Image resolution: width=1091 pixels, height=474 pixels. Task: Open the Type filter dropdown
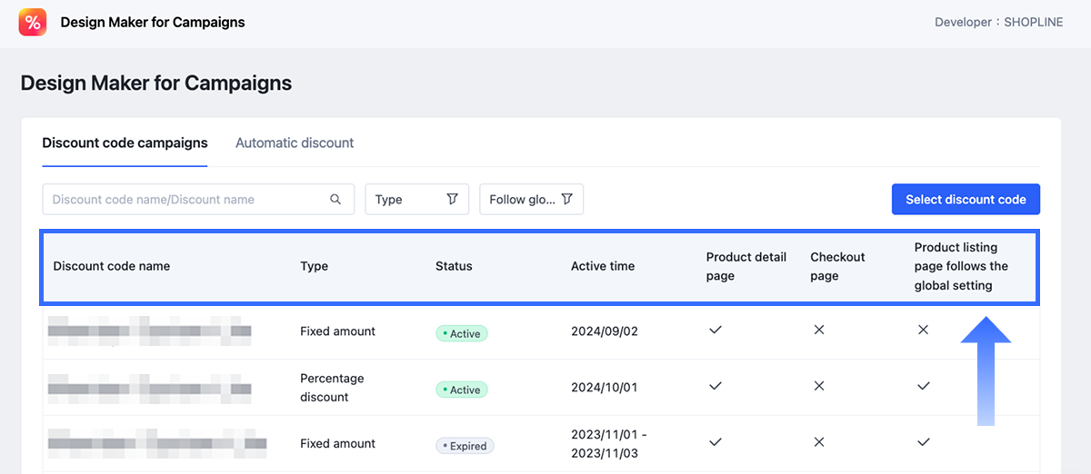(416, 200)
